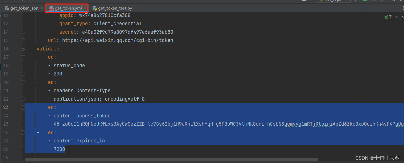
Task: Click content.expires_in on line 27
Action: 79,141
